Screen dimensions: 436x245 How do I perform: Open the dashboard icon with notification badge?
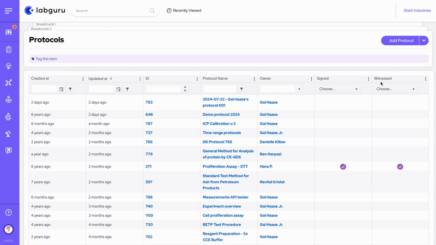coord(9,32)
